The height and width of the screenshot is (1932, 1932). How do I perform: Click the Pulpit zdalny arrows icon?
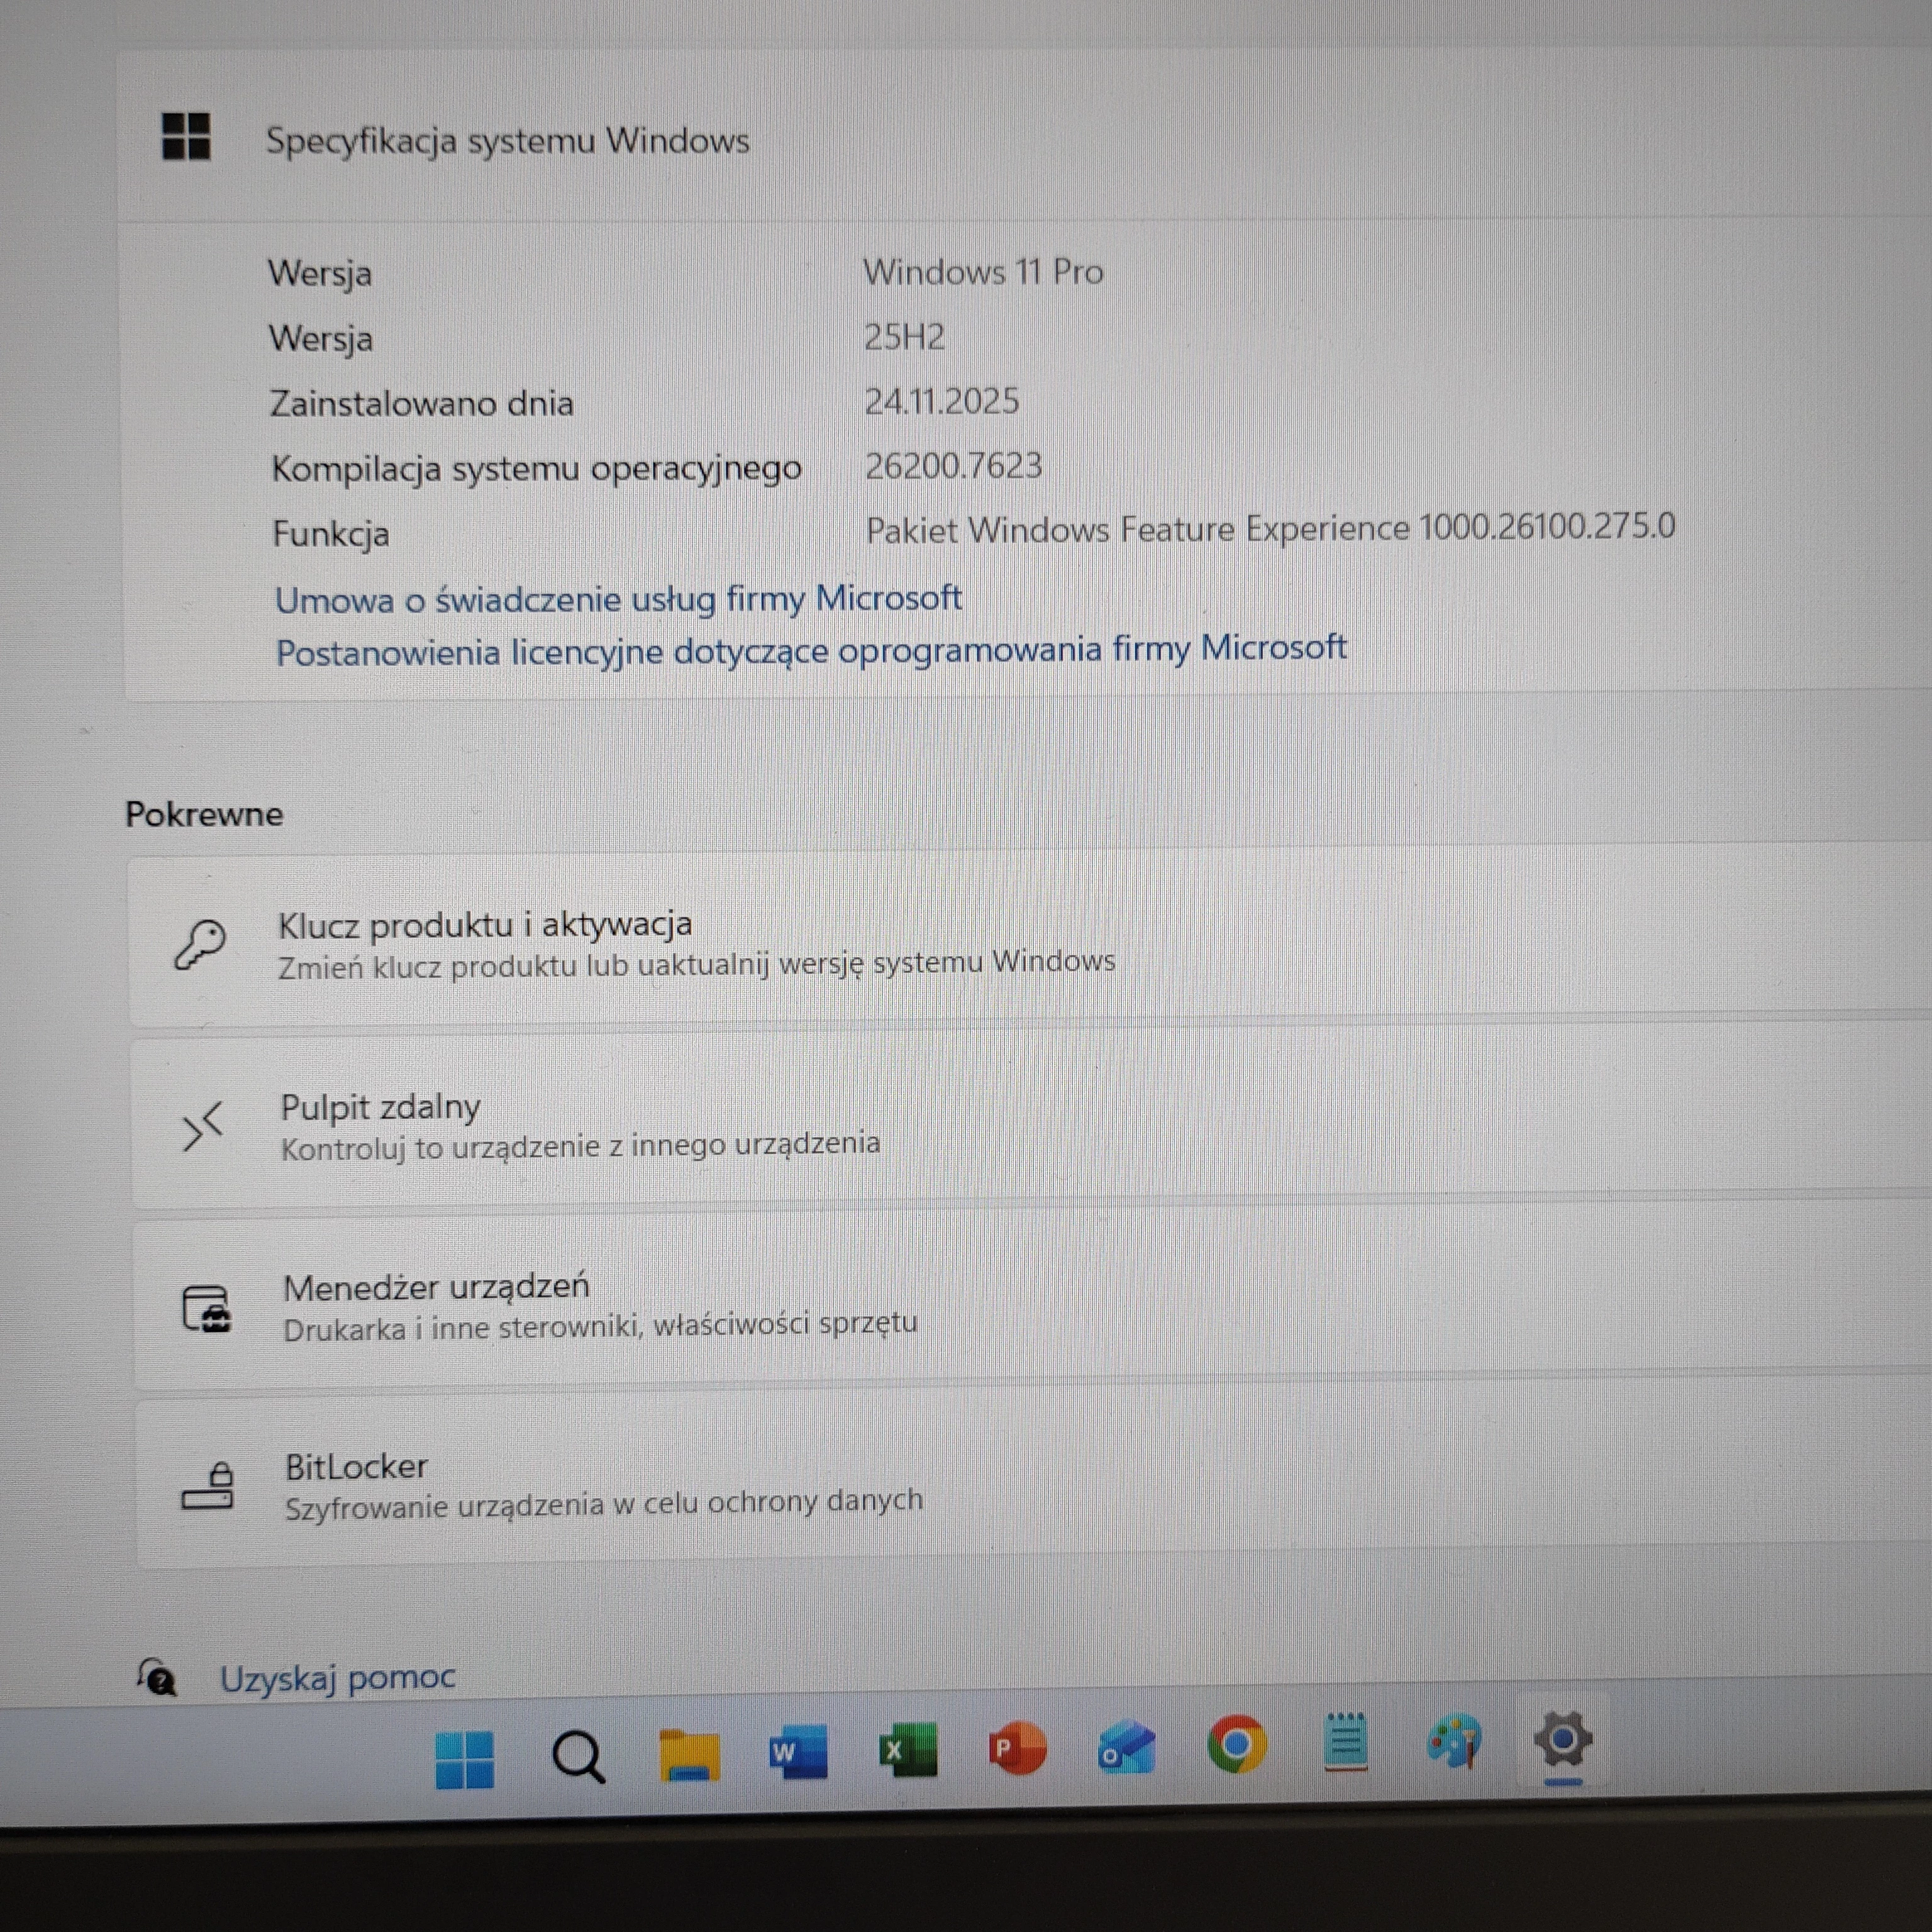click(x=203, y=1125)
